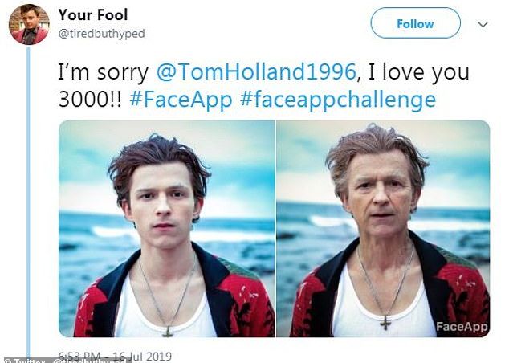Viewport: 509px width, 363px height.
Task: Click the vertical blue thread line
Action: coord(29,201)
